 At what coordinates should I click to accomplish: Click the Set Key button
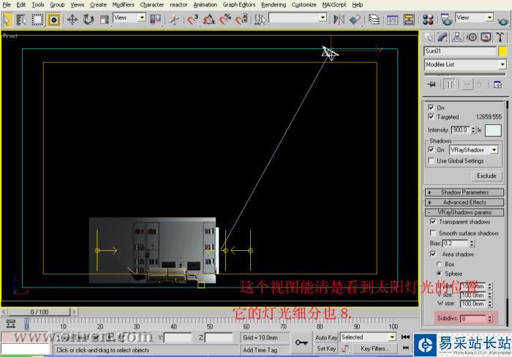[326, 348]
